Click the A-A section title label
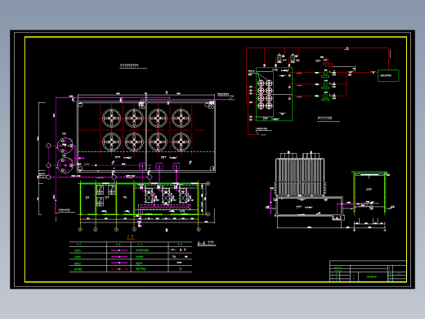 coord(206,243)
